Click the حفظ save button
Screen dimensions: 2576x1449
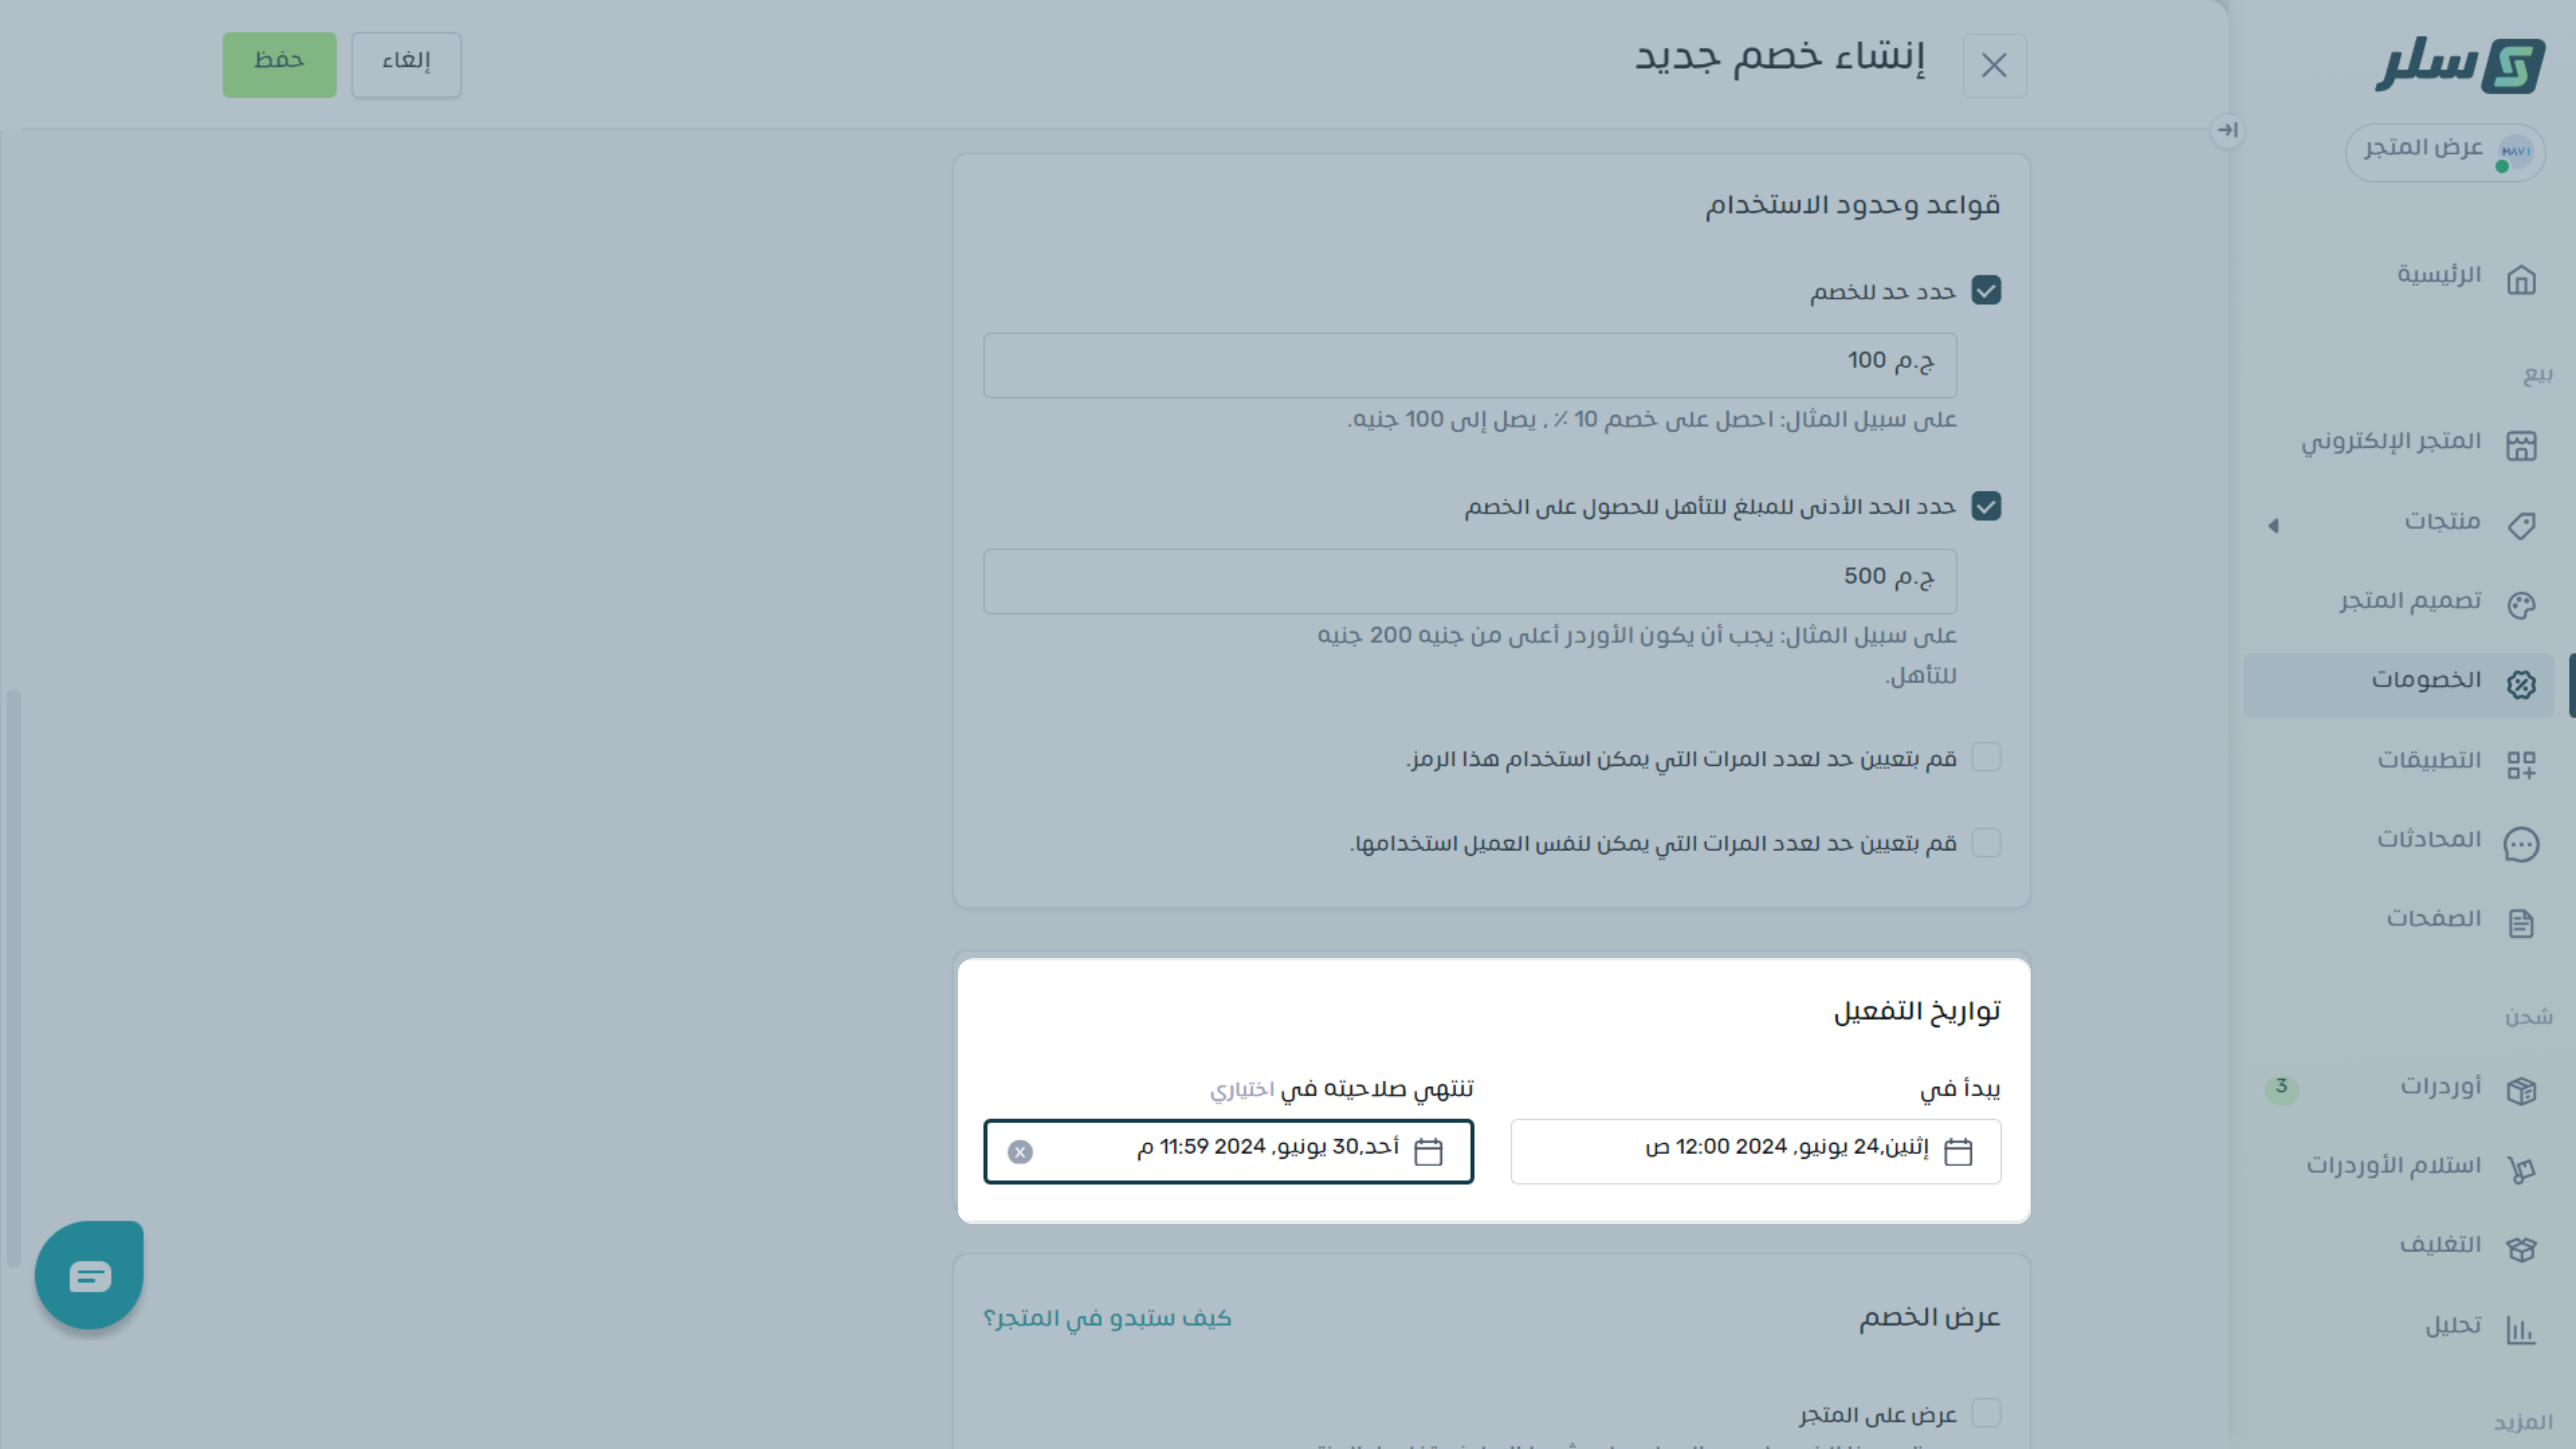click(279, 64)
